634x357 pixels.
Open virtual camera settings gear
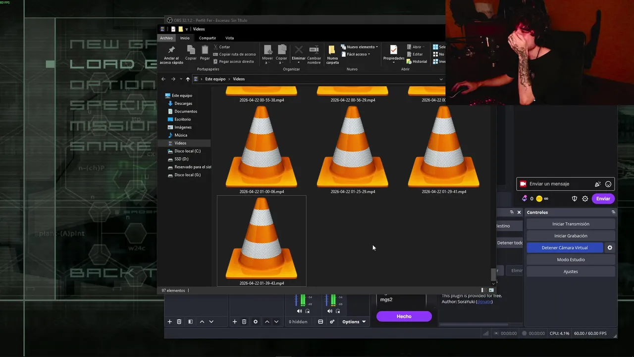click(610, 248)
